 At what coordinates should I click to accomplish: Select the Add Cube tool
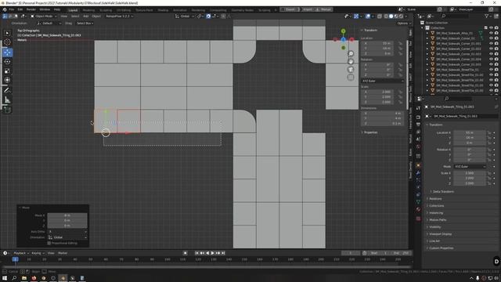pyautogui.click(x=7, y=110)
